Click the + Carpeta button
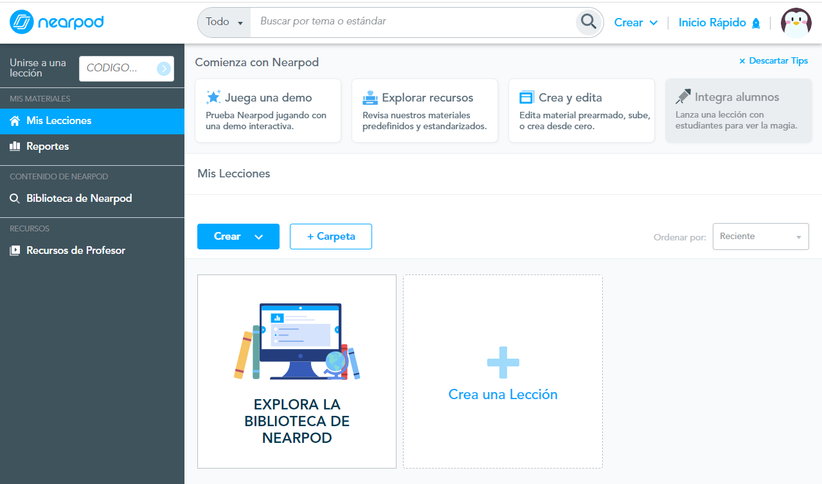This screenshot has height=484, width=822. click(x=331, y=237)
